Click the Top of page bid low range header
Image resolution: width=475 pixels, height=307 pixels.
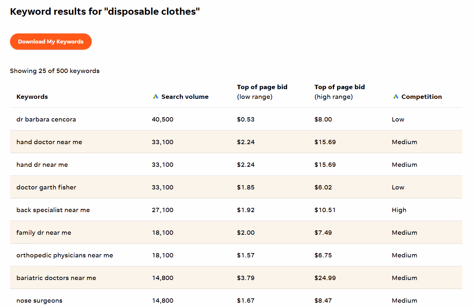tap(262, 92)
